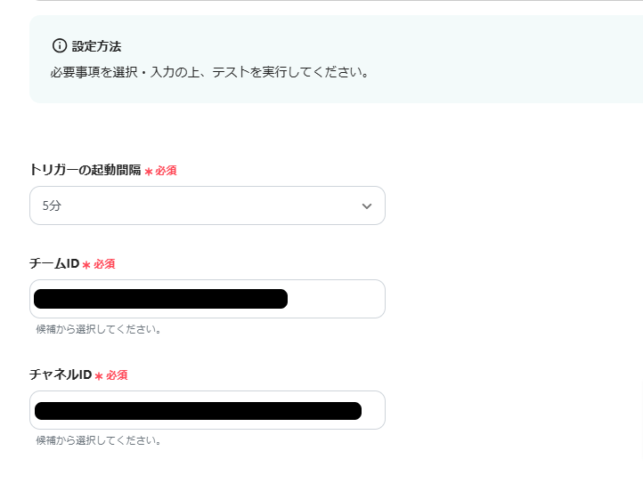This screenshot has width=643, height=483.
Task: Click the hint text under the チャネルID field
Action: coord(98,440)
